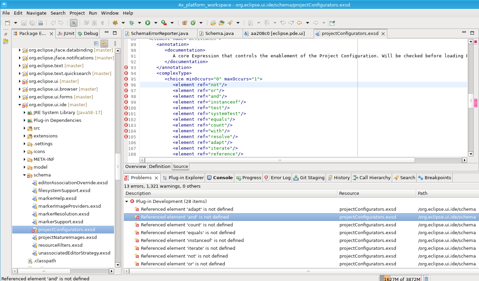
Task: Open Git Repositories view from left trim
Action: pos(5,41)
